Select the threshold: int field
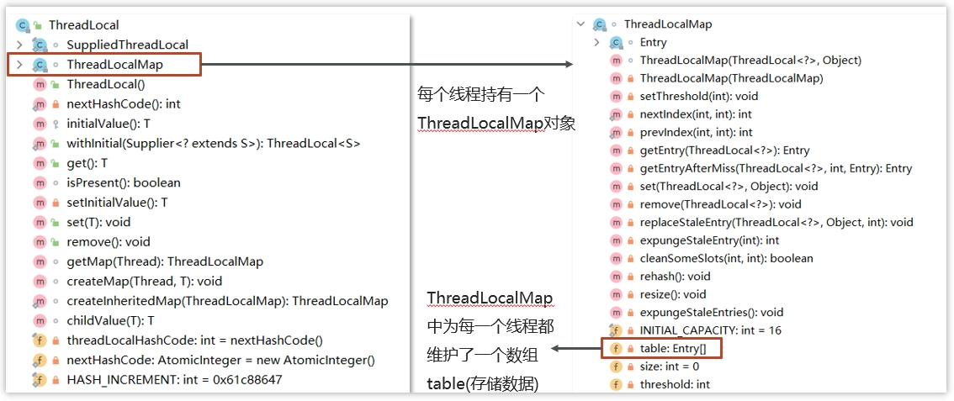954x401 pixels. [x=675, y=384]
